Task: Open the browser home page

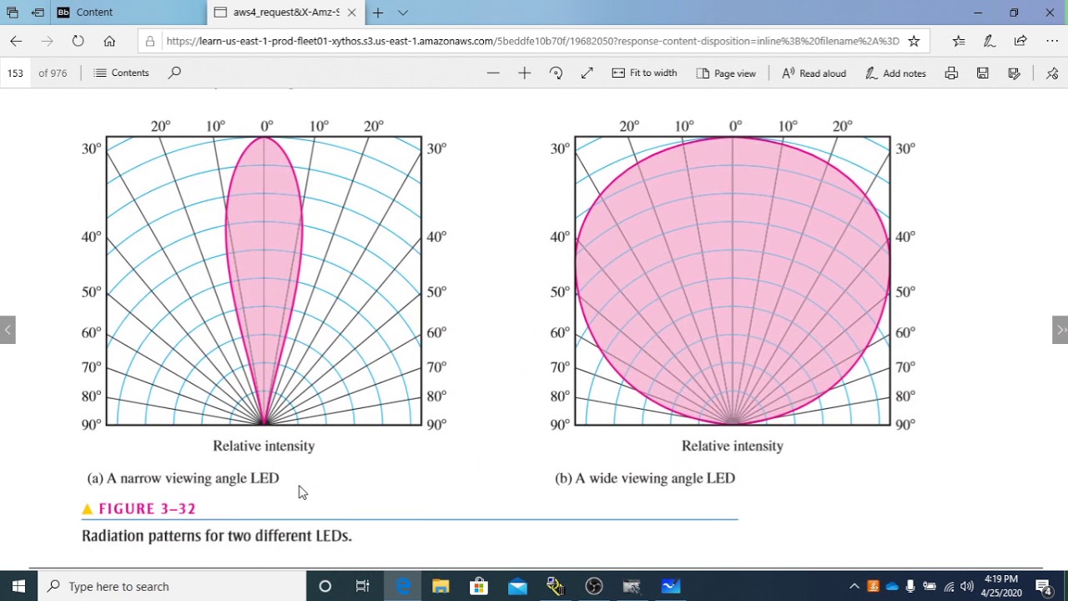Action: pos(109,41)
